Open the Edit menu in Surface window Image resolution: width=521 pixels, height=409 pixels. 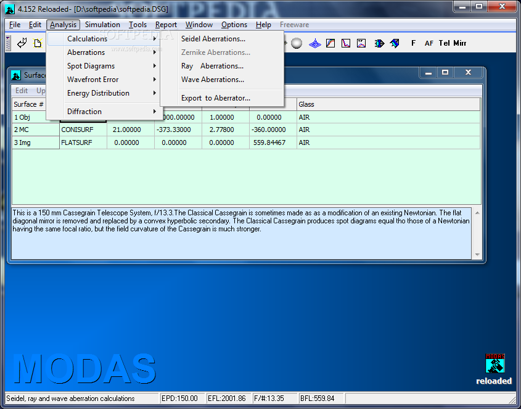21,91
